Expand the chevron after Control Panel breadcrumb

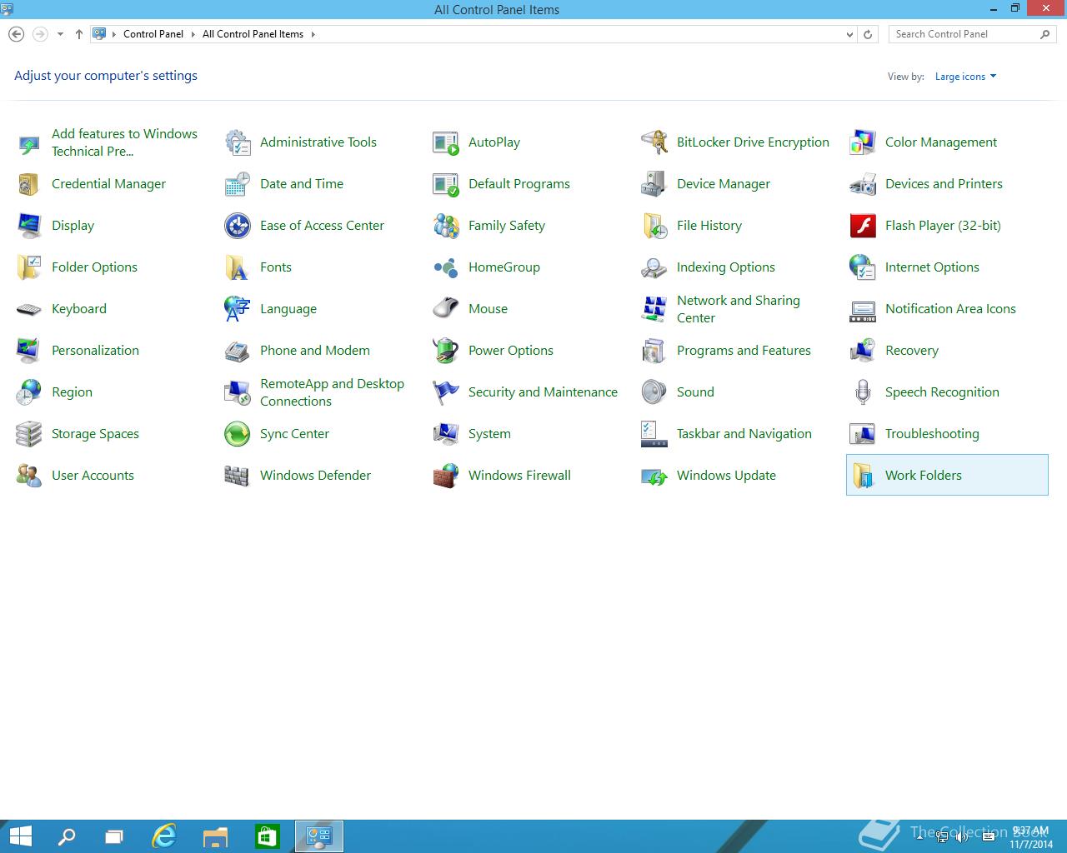point(193,34)
